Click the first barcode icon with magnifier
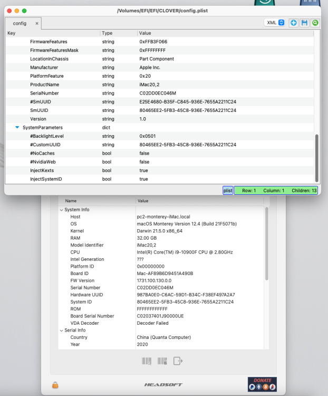This screenshot has height=396, width=328. pos(147,361)
